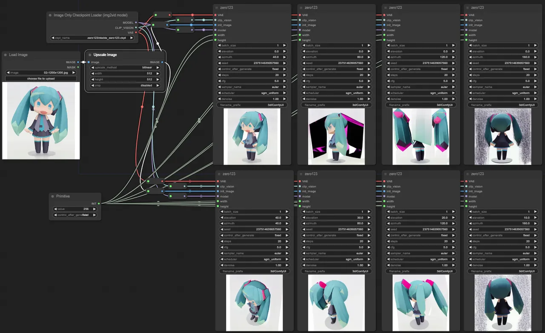Click output preview in elevation 0.0 azimuth 120.0 node

[x=421, y=137]
